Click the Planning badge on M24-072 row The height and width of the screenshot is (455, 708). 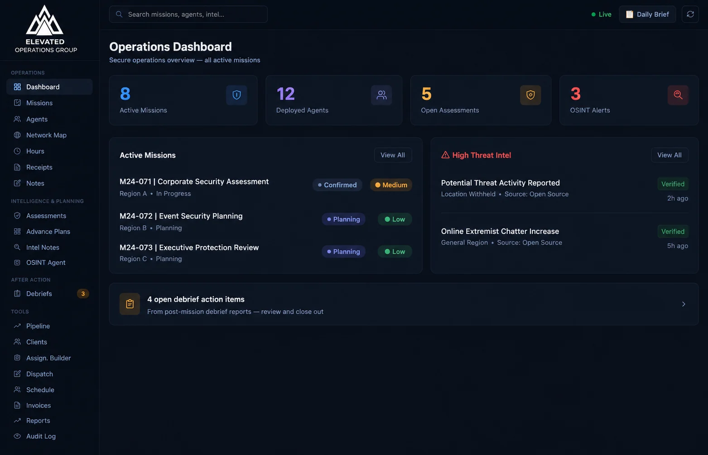point(343,219)
